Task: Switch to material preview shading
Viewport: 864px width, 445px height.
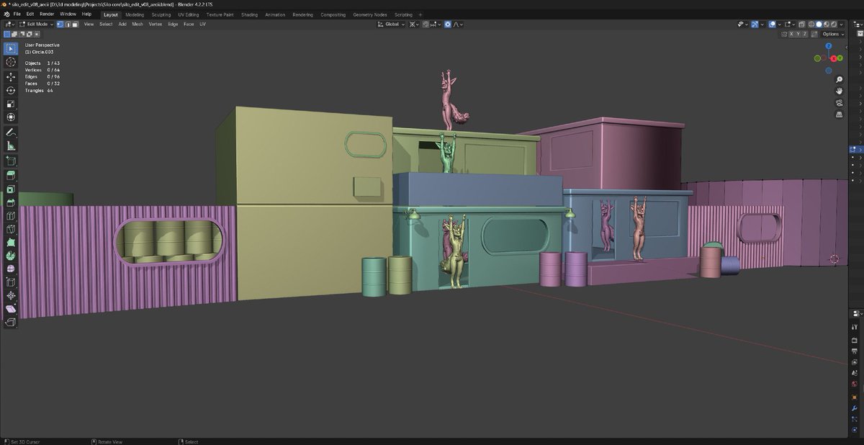Action: (x=827, y=24)
